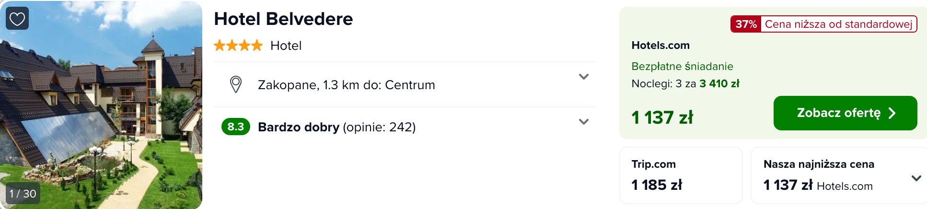Screen dimensions: 927x209
Task: Click the Hotels.com provider name
Action: coord(660,46)
